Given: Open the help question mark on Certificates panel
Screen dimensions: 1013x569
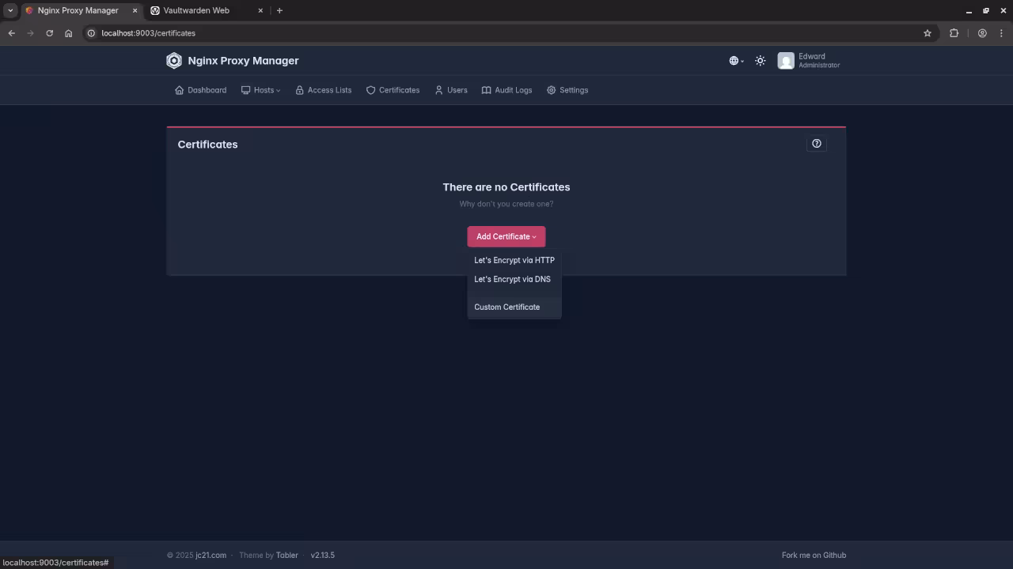Looking at the screenshot, I should pos(817,143).
